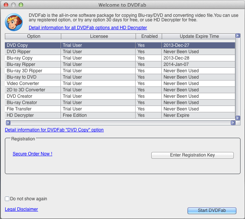
Task: Click the Enter Registration Key button
Action: (x=192, y=155)
